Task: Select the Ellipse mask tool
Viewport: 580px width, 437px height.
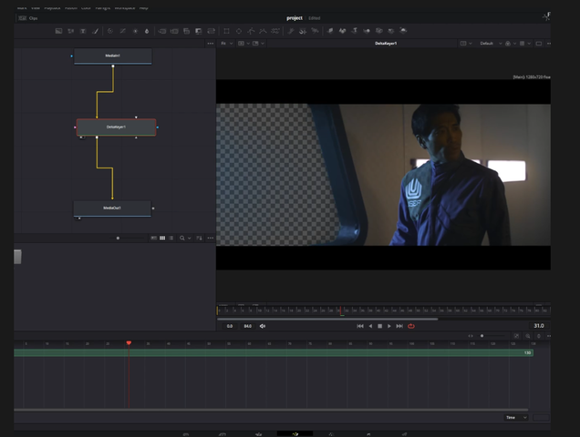Action: click(x=239, y=31)
